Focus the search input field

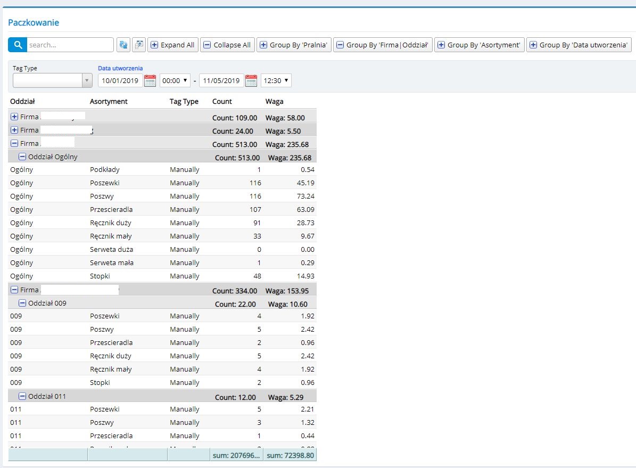(x=70, y=45)
